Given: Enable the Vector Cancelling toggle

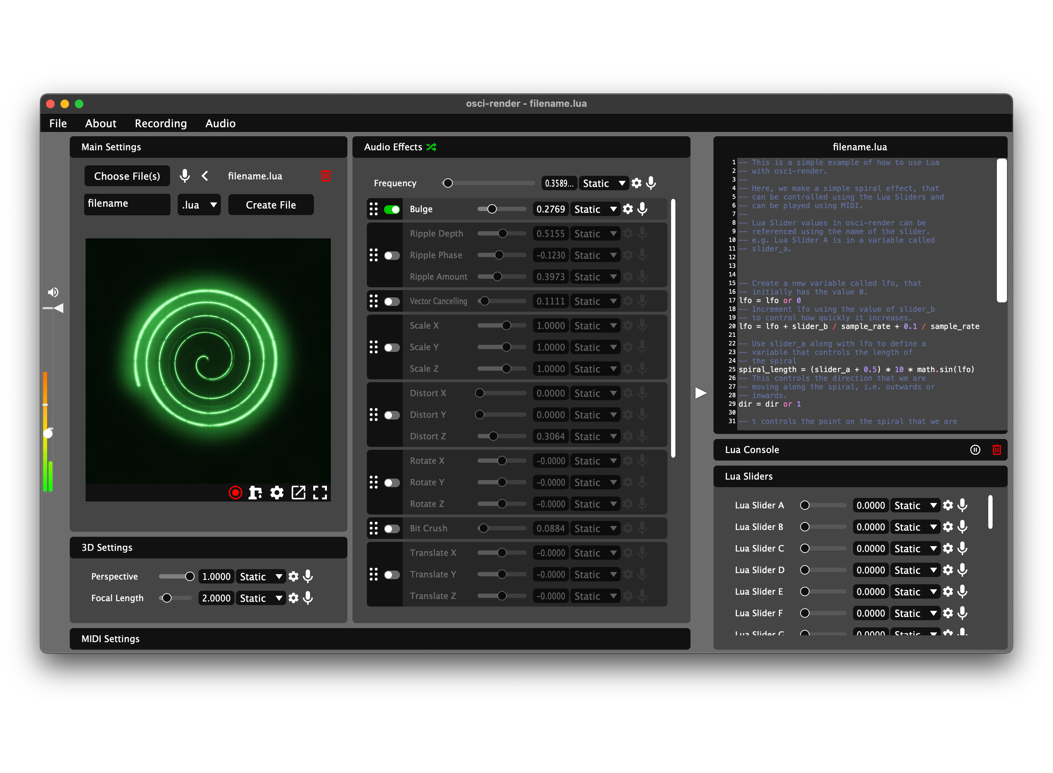Looking at the screenshot, I should point(392,301).
